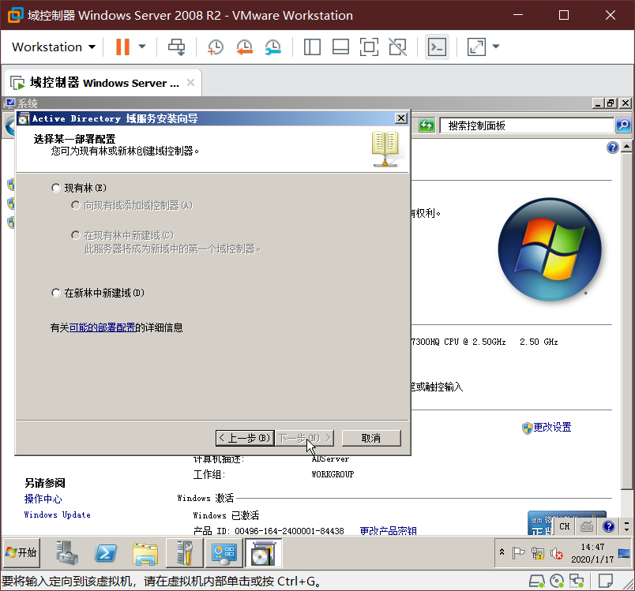Click the control panel search magnifier icon
This screenshot has width=635, height=591.
coord(623,125)
